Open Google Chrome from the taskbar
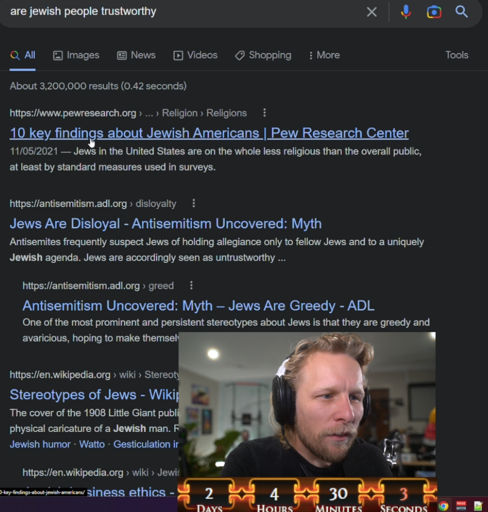The width and height of the screenshot is (488, 512). (x=443, y=506)
